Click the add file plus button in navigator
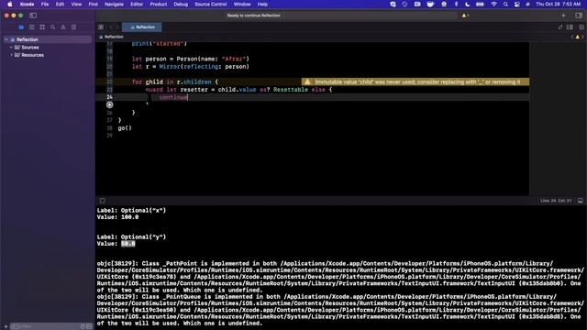 click(6, 326)
